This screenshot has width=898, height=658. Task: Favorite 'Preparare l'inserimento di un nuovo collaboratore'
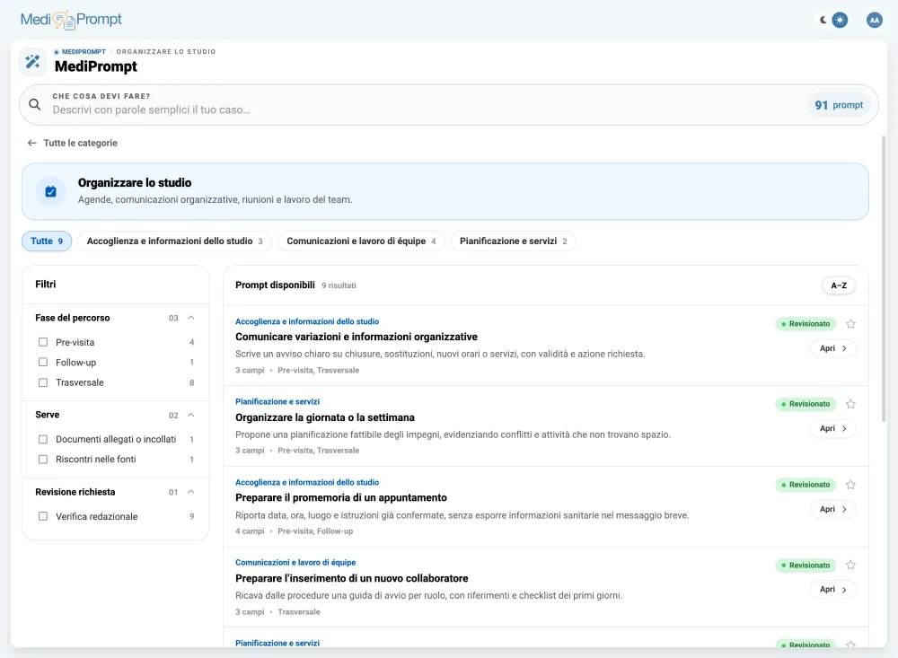850,566
